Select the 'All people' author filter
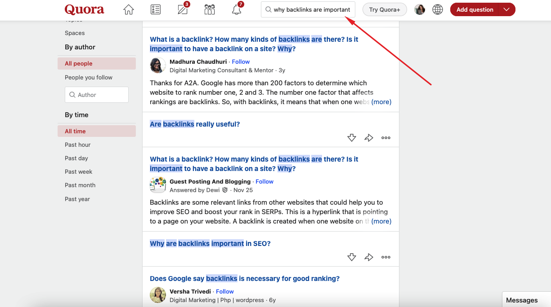The width and height of the screenshot is (551, 307). pyautogui.click(x=97, y=63)
